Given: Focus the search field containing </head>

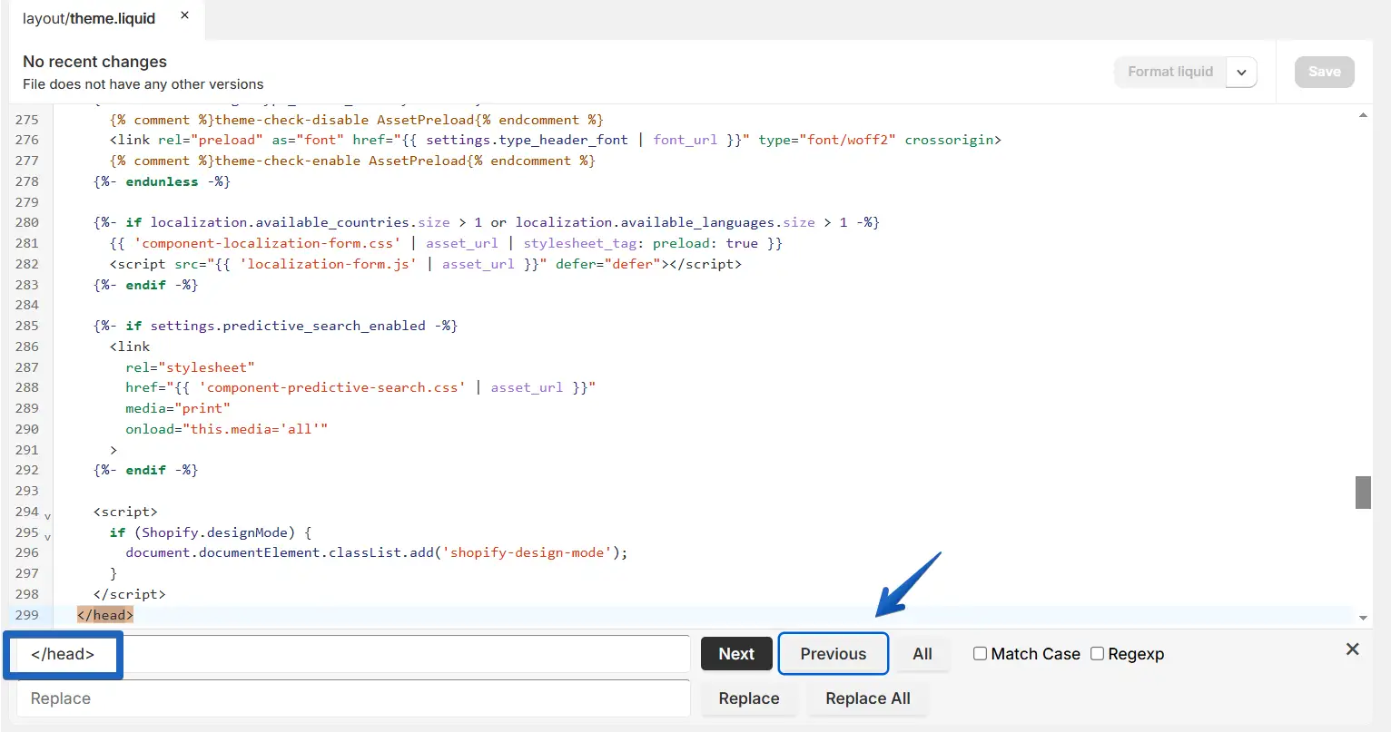Looking at the screenshot, I should tap(354, 654).
